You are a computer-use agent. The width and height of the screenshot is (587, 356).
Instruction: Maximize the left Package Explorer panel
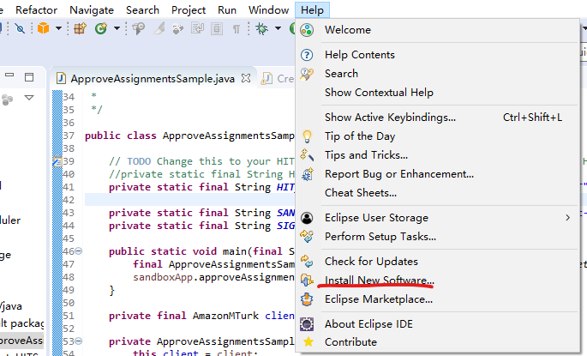click(x=29, y=77)
